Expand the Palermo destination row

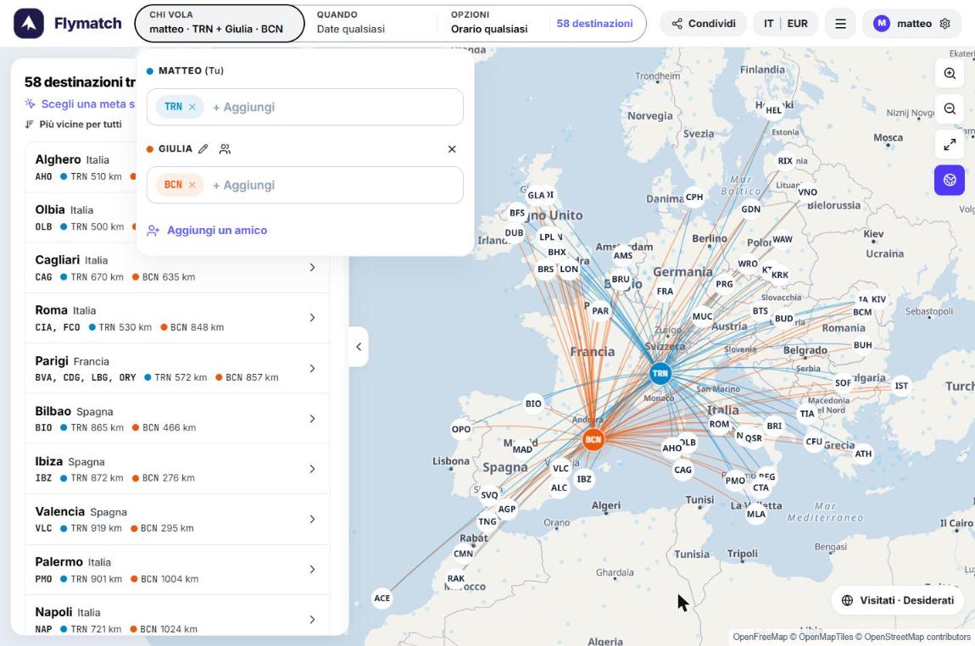(x=177, y=570)
